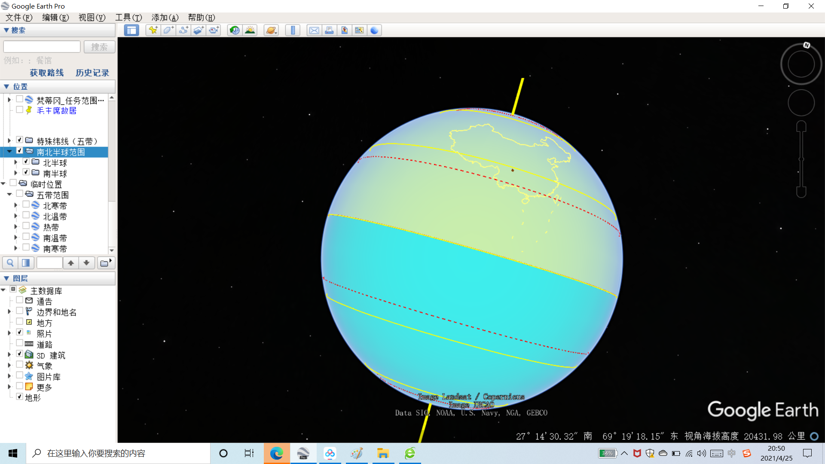Open the 添加(A) menu
Image resolution: width=825 pixels, height=464 pixels.
[x=165, y=18]
